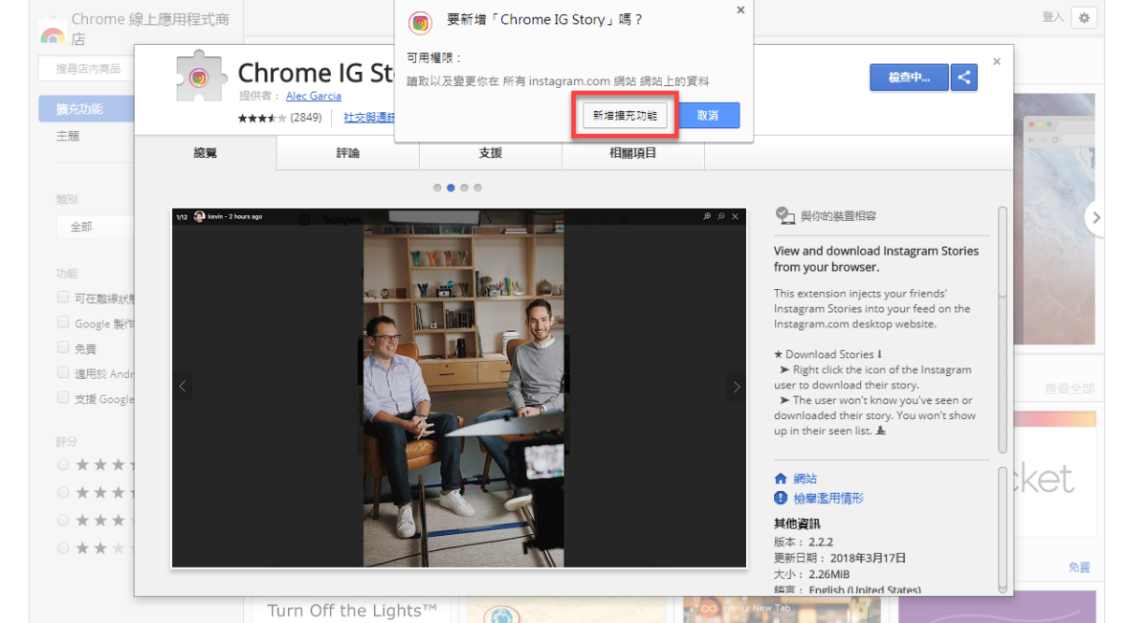
Task: Show previous screenshot with left arrow
Action: pos(183,387)
